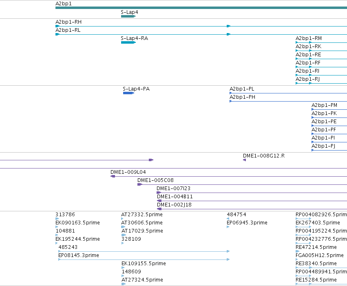The height and width of the screenshot is (286, 347).
Task: Click the RE15284.5prime EST label
Action: (x=316, y=280)
